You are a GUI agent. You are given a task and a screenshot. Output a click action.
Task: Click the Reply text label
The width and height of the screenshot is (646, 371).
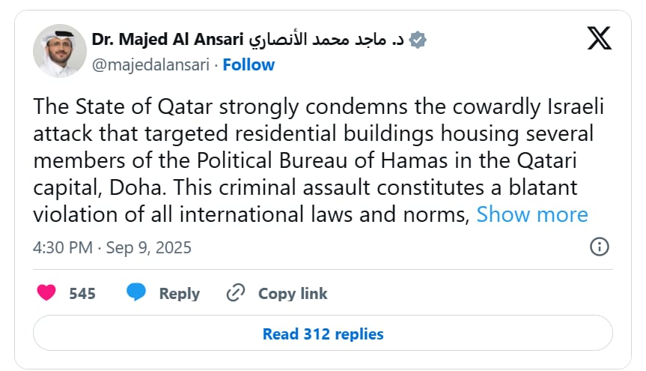click(179, 294)
